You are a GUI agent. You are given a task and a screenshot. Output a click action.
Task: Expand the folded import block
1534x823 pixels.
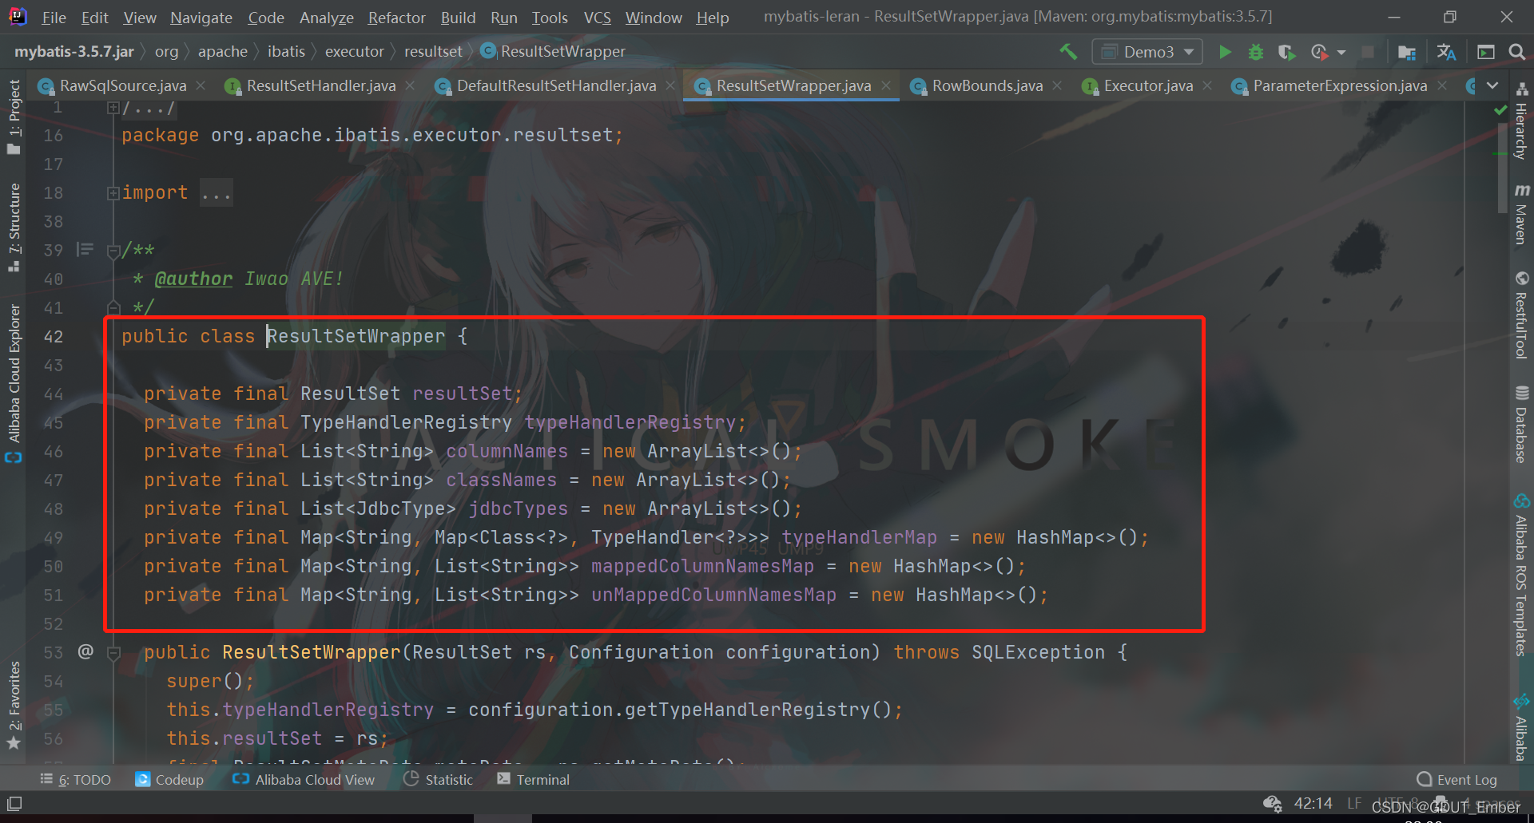tap(113, 193)
